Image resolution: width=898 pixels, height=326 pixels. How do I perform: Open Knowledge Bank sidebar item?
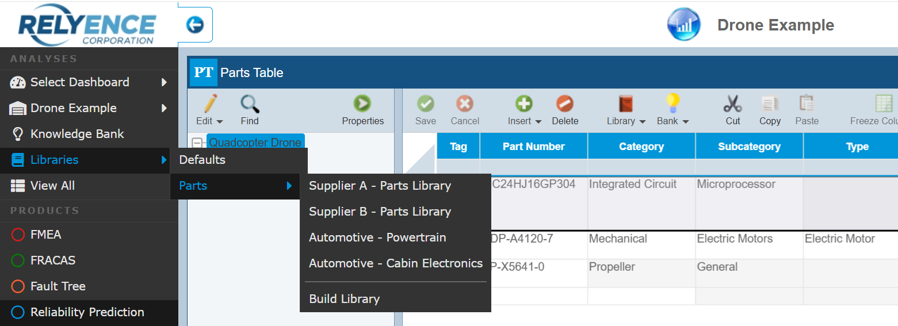click(89, 134)
